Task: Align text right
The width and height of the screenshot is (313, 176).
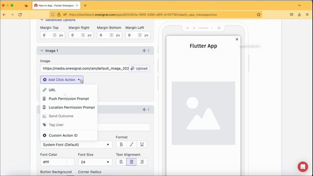Action: tap(142, 162)
